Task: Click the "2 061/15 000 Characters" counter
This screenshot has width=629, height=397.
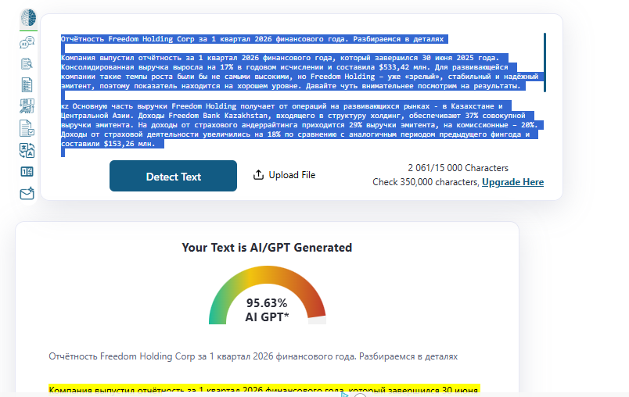Action: click(458, 168)
